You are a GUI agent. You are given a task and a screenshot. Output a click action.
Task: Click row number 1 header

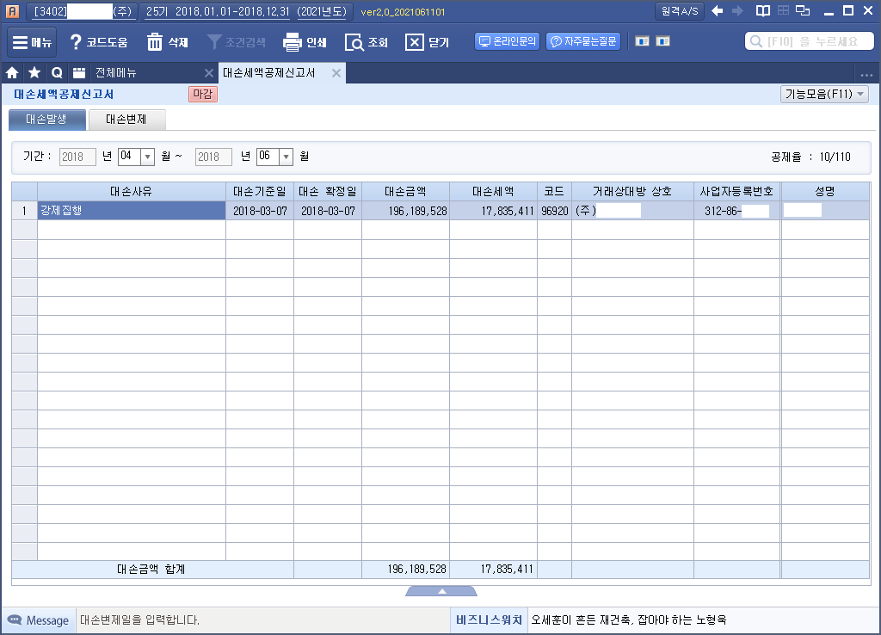coord(24,211)
